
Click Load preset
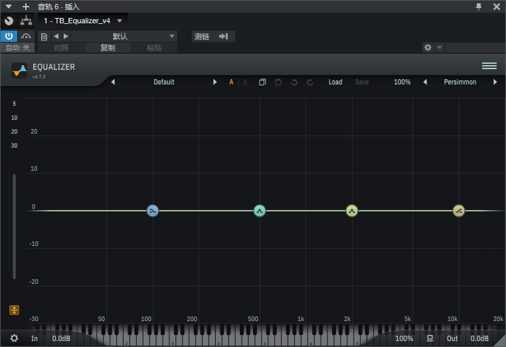pos(335,82)
